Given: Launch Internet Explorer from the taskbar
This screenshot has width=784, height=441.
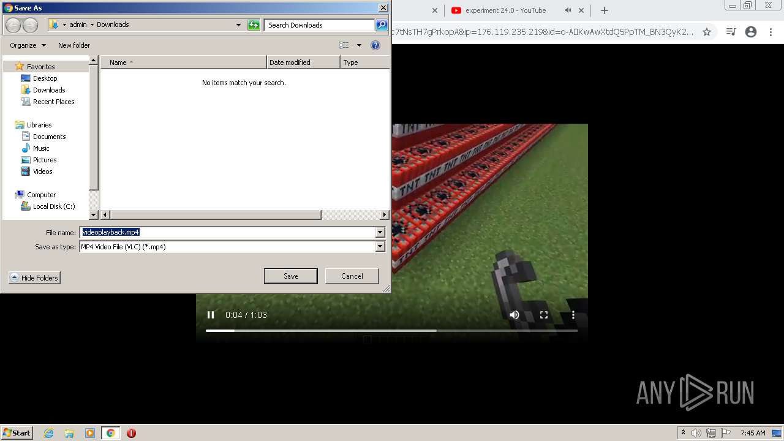Looking at the screenshot, I should tap(48, 433).
